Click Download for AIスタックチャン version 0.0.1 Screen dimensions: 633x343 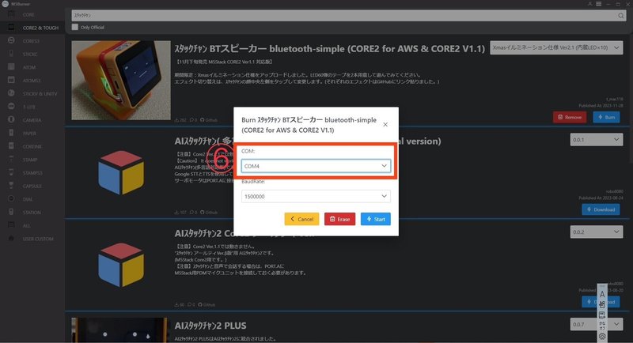click(x=601, y=209)
